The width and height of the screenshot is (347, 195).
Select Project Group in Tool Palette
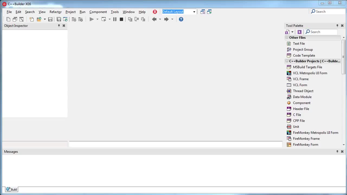[x=303, y=50]
